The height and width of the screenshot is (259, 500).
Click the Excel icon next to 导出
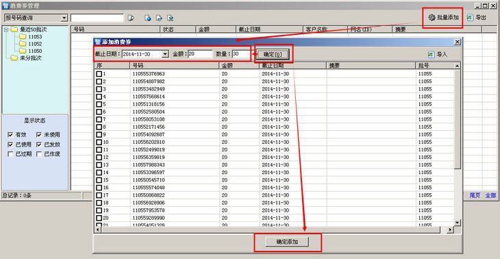pos(470,18)
